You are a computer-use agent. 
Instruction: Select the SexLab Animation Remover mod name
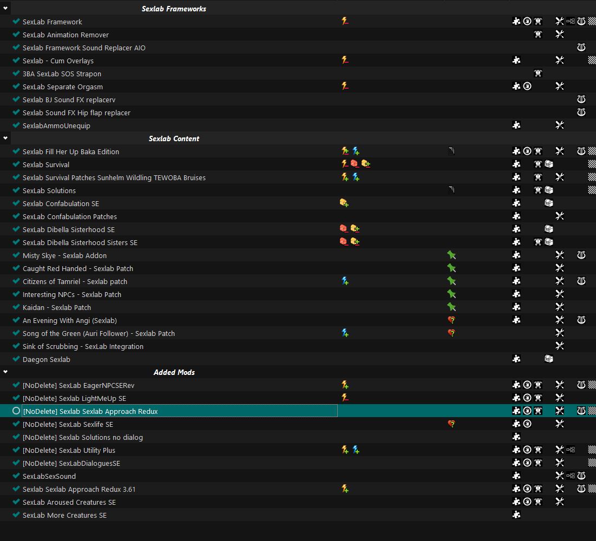coord(66,35)
